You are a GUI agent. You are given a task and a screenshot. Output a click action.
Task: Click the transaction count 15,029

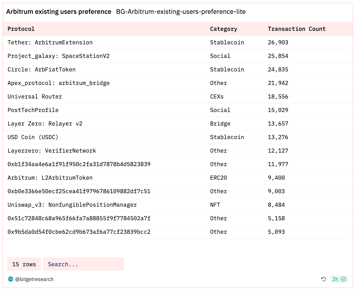click(x=278, y=110)
